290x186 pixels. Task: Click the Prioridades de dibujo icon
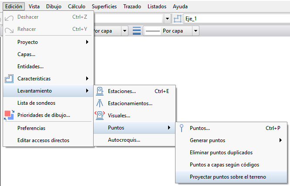pyautogui.click(x=9, y=115)
